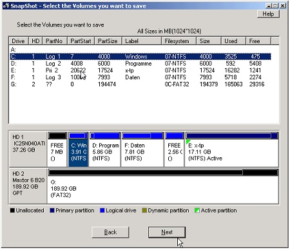The width and height of the screenshot is (290, 250).
Task: Click the green active partition flag icon
Action: click(188, 142)
